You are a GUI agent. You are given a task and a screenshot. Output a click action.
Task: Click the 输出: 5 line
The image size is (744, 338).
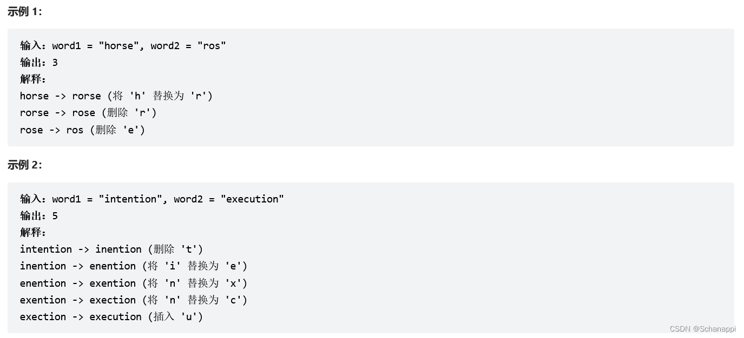coord(39,216)
